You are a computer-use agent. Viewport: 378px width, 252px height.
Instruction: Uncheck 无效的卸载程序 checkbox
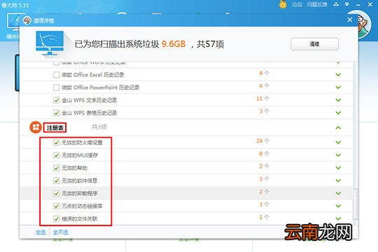tap(56, 193)
